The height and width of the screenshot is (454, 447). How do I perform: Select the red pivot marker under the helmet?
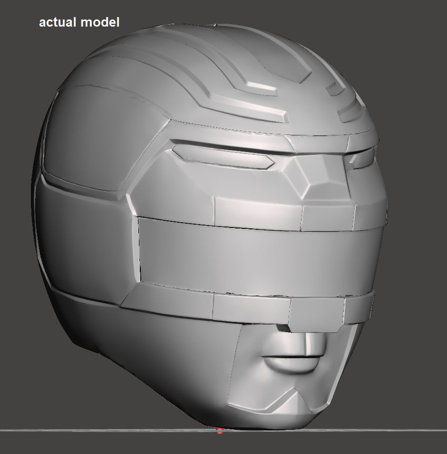pyautogui.click(x=220, y=431)
